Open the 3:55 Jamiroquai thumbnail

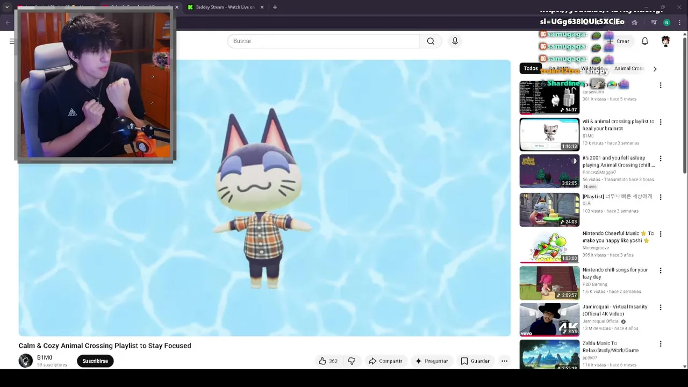[x=549, y=320]
